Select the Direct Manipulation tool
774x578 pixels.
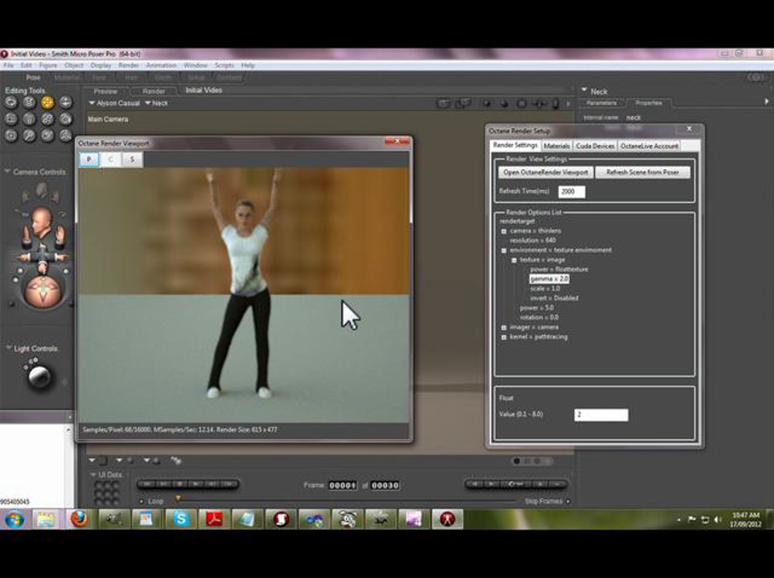pyautogui.click(x=65, y=135)
